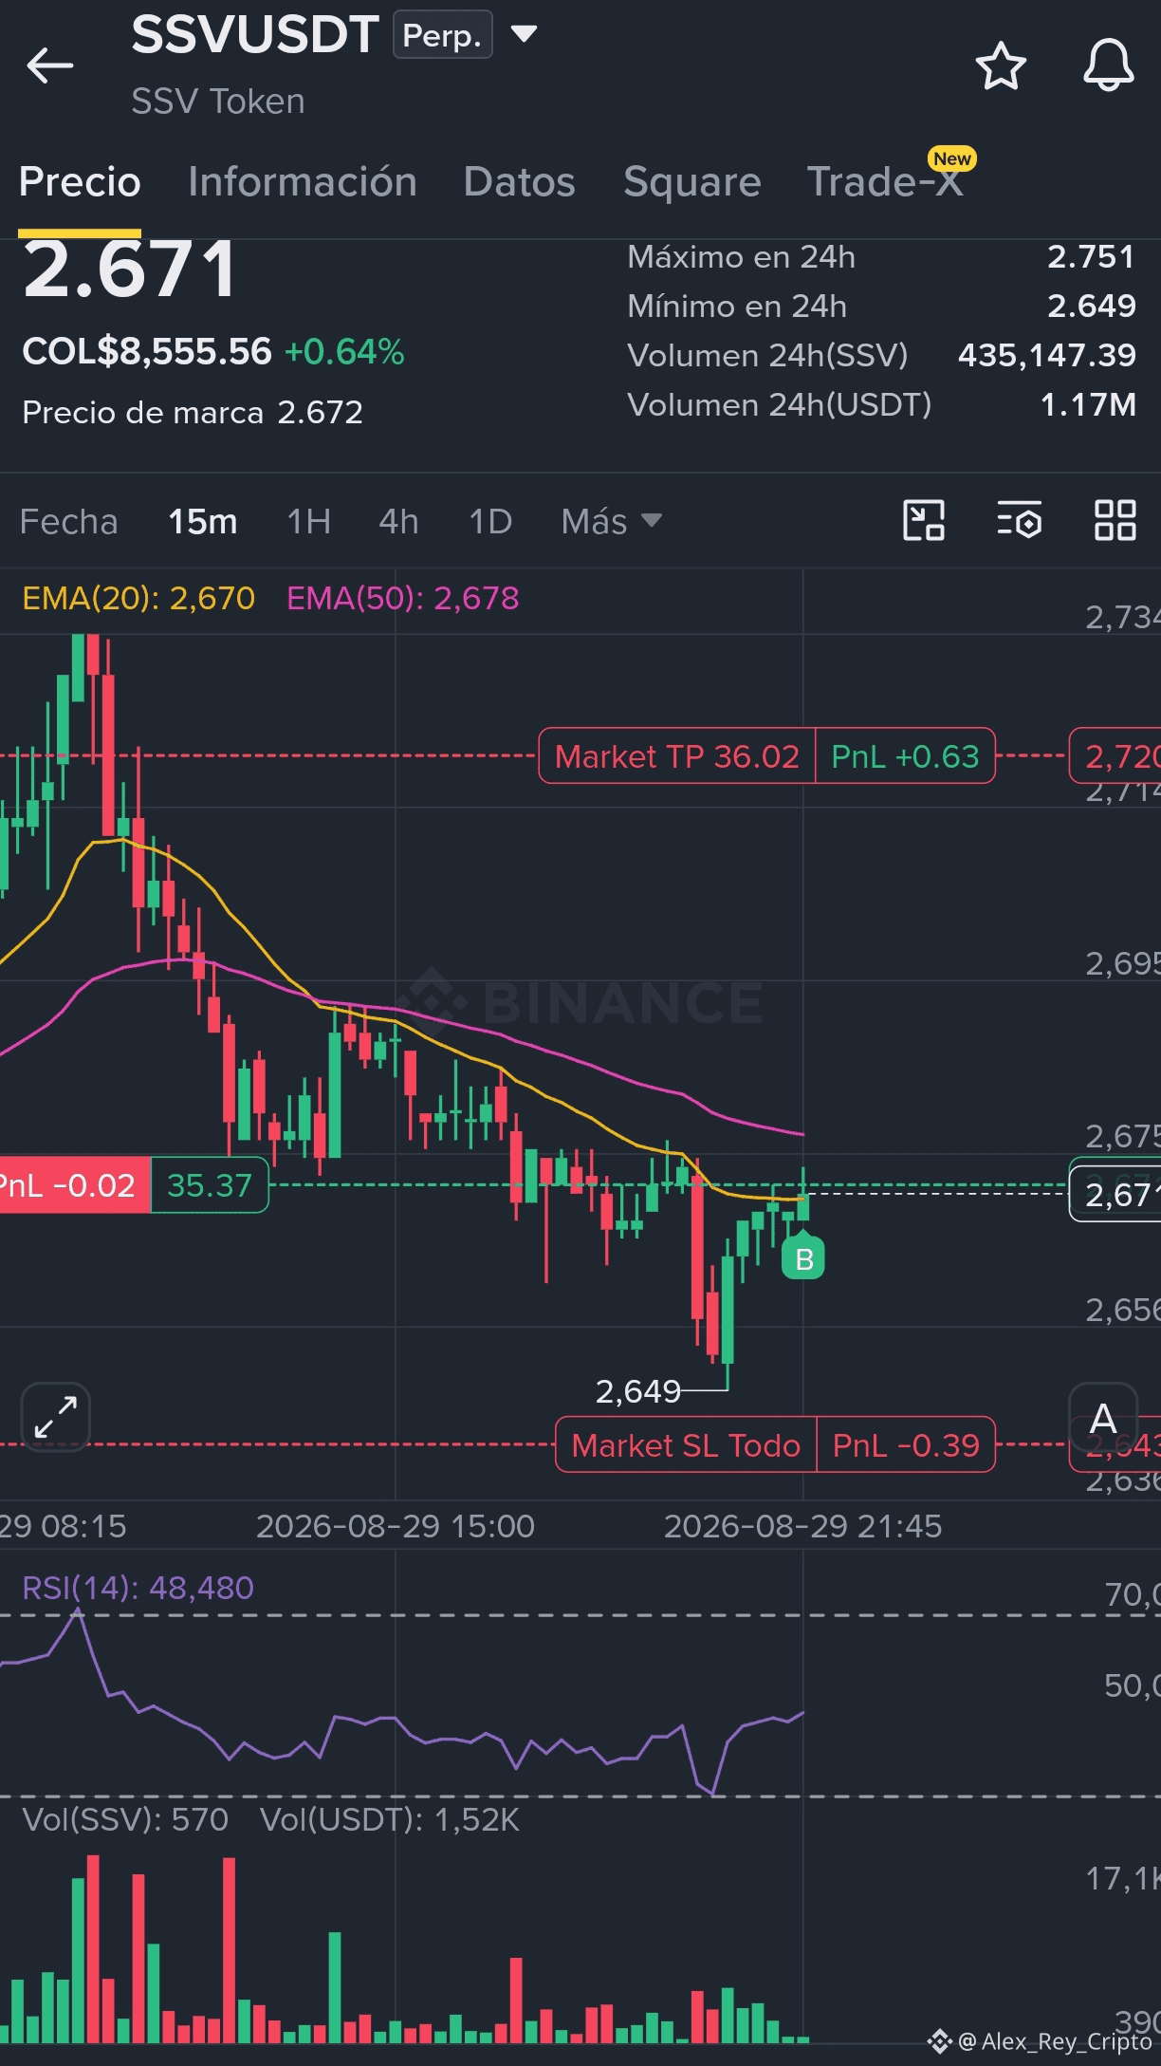
Task: Select the 15m timeframe
Action: (203, 521)
